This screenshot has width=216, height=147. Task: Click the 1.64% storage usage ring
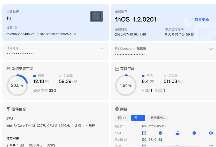[x=126, y=85]
